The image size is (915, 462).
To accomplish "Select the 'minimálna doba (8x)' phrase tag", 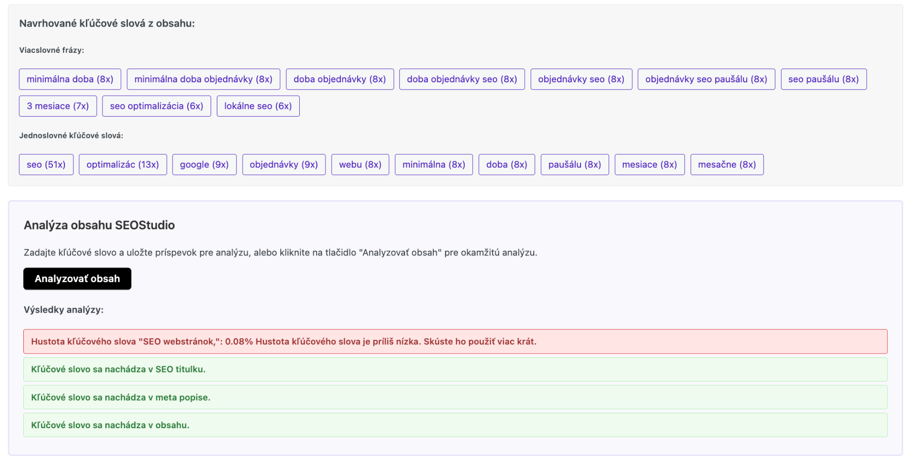I will coord(70,79).
